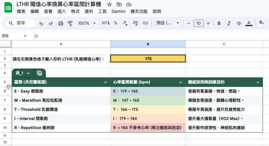Open the fill color picker

(x=261, y=23)
